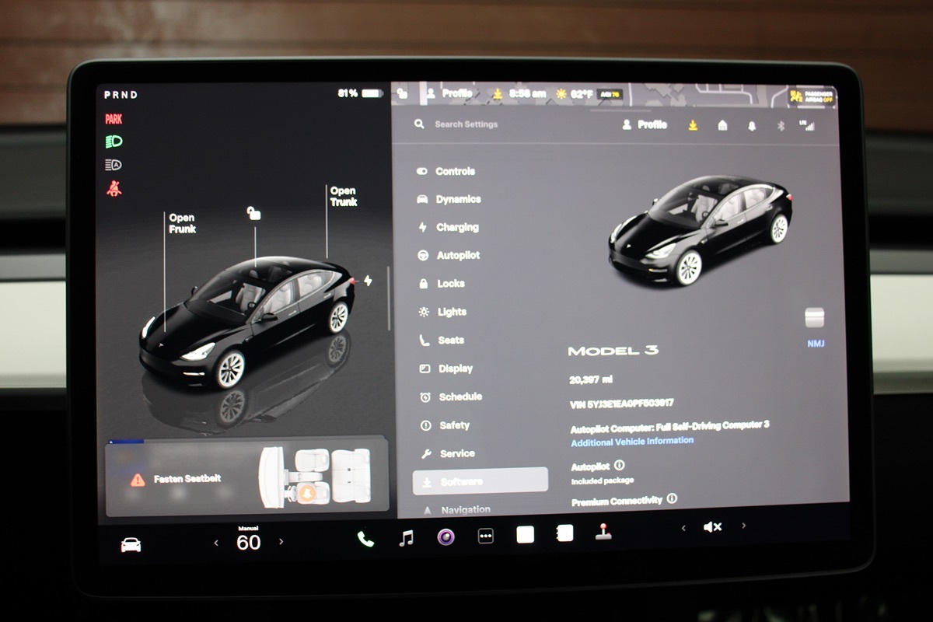Lower temperature with left arrow beside 60

[216, 543]
